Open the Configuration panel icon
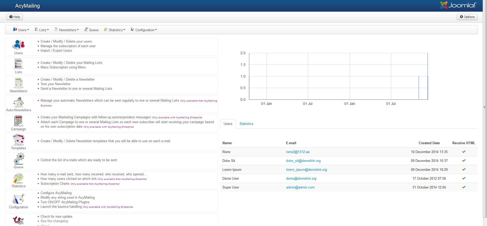The width and height of the screenshot is (487, 226). coord(19,199)
